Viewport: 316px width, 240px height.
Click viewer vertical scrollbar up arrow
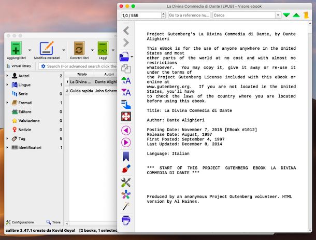click(310, 23)
